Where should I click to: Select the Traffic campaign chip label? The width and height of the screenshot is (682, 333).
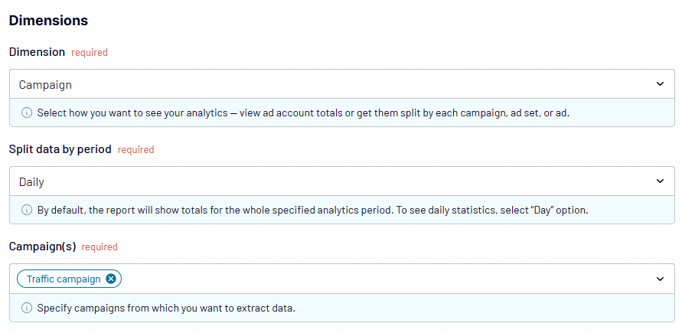click(64, 279)
